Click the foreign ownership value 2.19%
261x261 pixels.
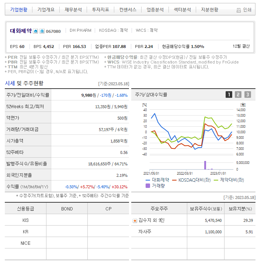coord(122,175)
